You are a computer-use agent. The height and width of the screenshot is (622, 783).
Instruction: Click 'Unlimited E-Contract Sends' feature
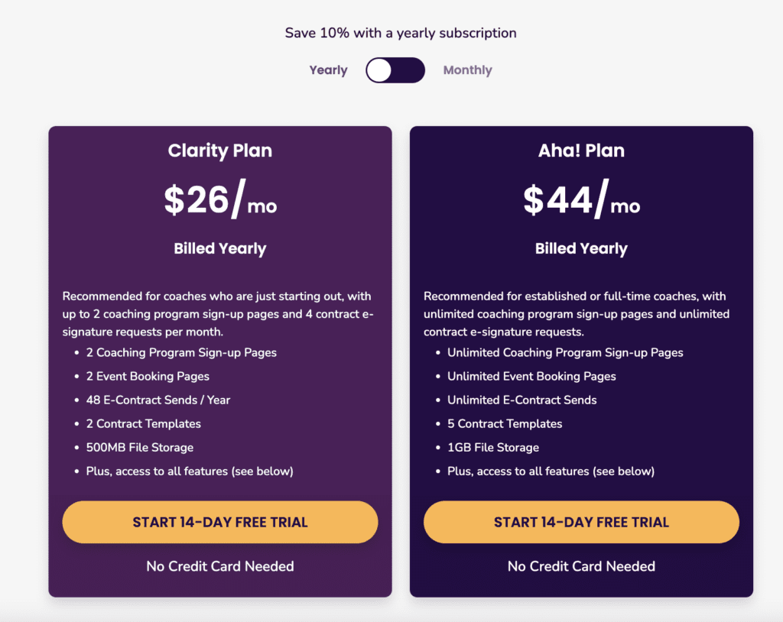[x=521, y=400]
